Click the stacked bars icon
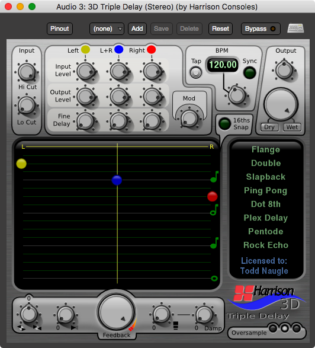This screenshot has width=315, height=348. (x=176, y=325)
